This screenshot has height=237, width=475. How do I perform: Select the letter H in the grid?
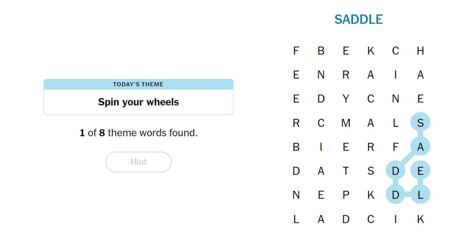point(420,51)
